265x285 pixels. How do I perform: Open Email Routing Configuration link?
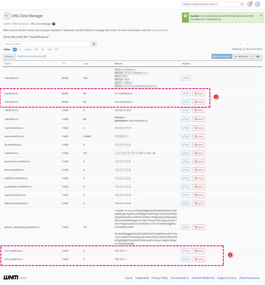pos(31,56)
